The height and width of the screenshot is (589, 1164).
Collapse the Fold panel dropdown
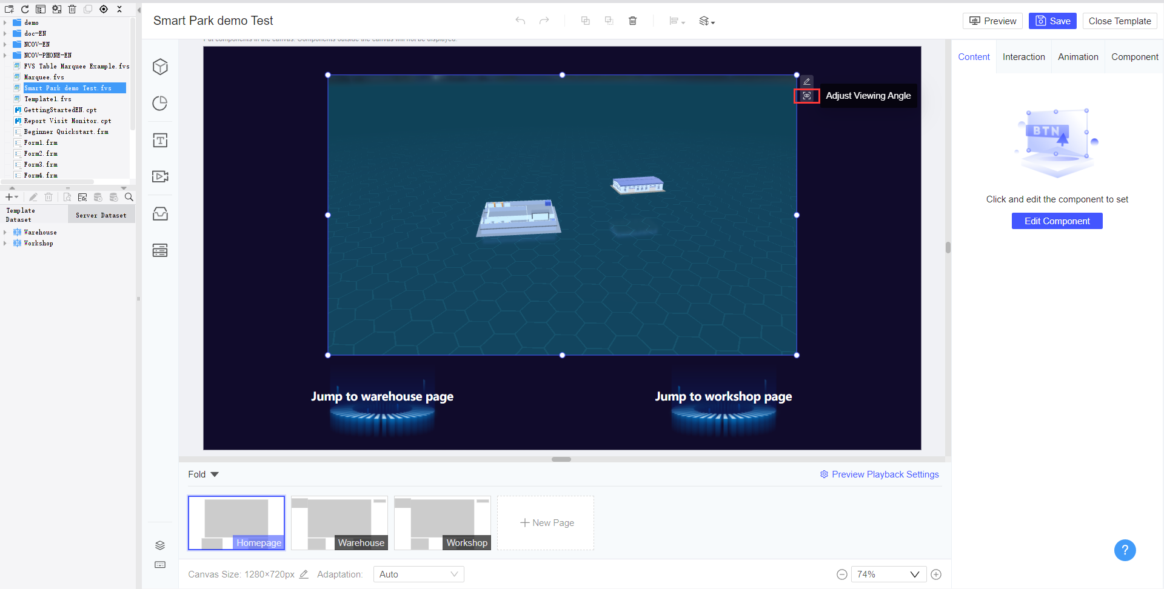[203, 474]
